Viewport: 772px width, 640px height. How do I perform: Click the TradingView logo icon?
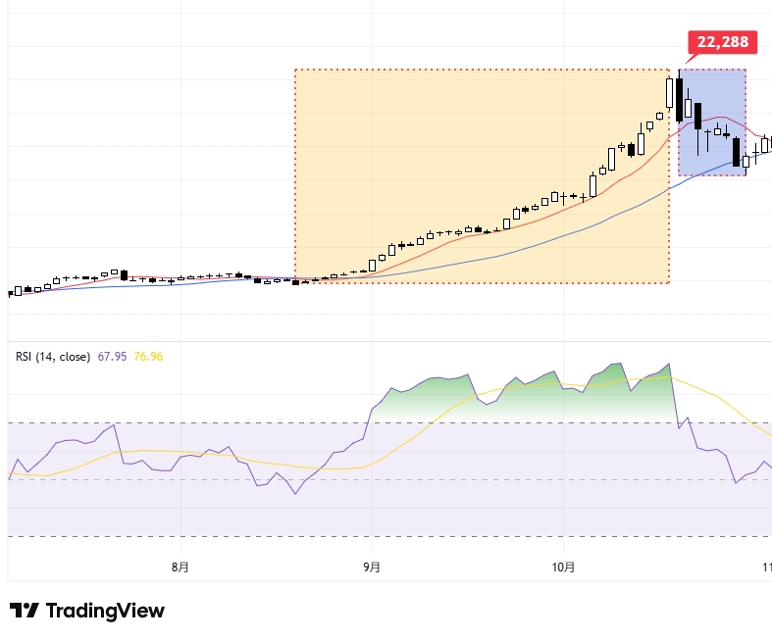(25, 611)
